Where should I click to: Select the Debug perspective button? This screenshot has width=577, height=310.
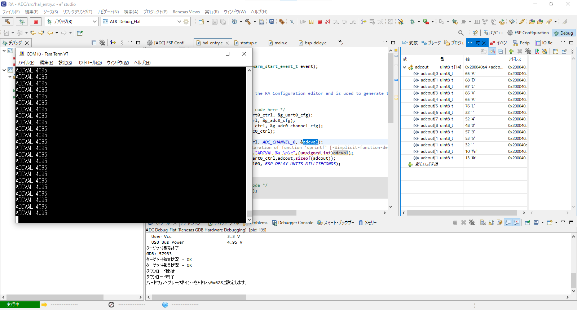point(564,33)
